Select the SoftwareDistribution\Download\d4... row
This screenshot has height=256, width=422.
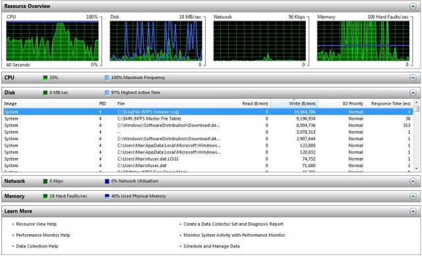click(x=208, y=139)
